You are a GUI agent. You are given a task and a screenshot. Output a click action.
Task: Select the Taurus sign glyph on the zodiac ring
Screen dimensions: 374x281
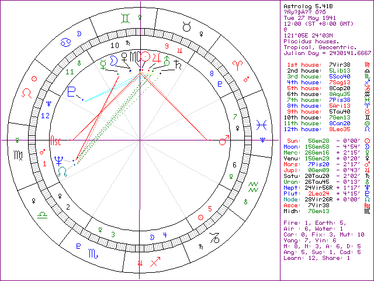(186, 26)
